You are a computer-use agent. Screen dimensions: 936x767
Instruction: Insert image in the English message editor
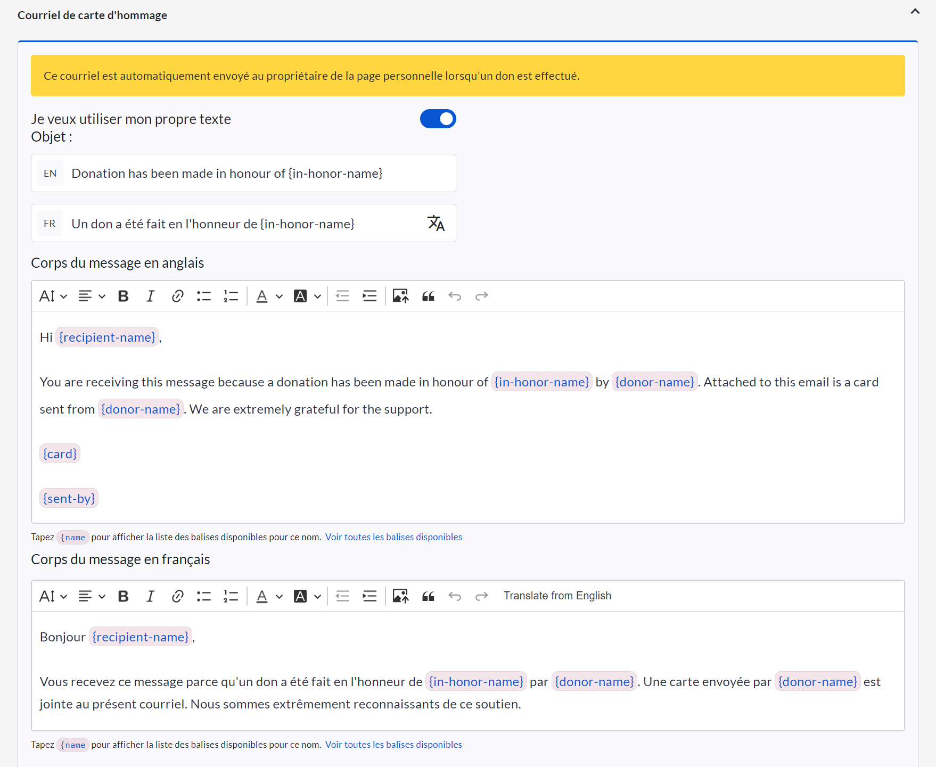tap(400, 296)
